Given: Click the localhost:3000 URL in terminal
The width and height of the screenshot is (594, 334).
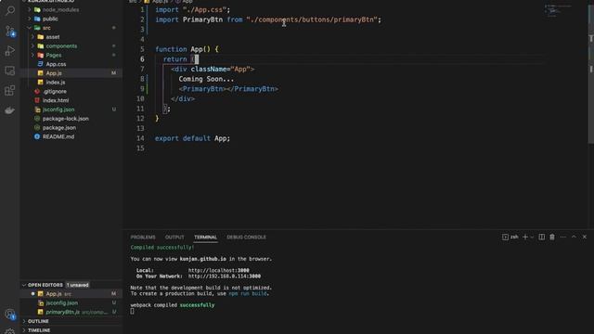Looking at the screenshot, I should (x=219, y=270).
